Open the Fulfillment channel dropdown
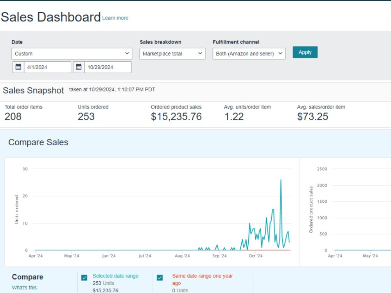 coord(249,54)
